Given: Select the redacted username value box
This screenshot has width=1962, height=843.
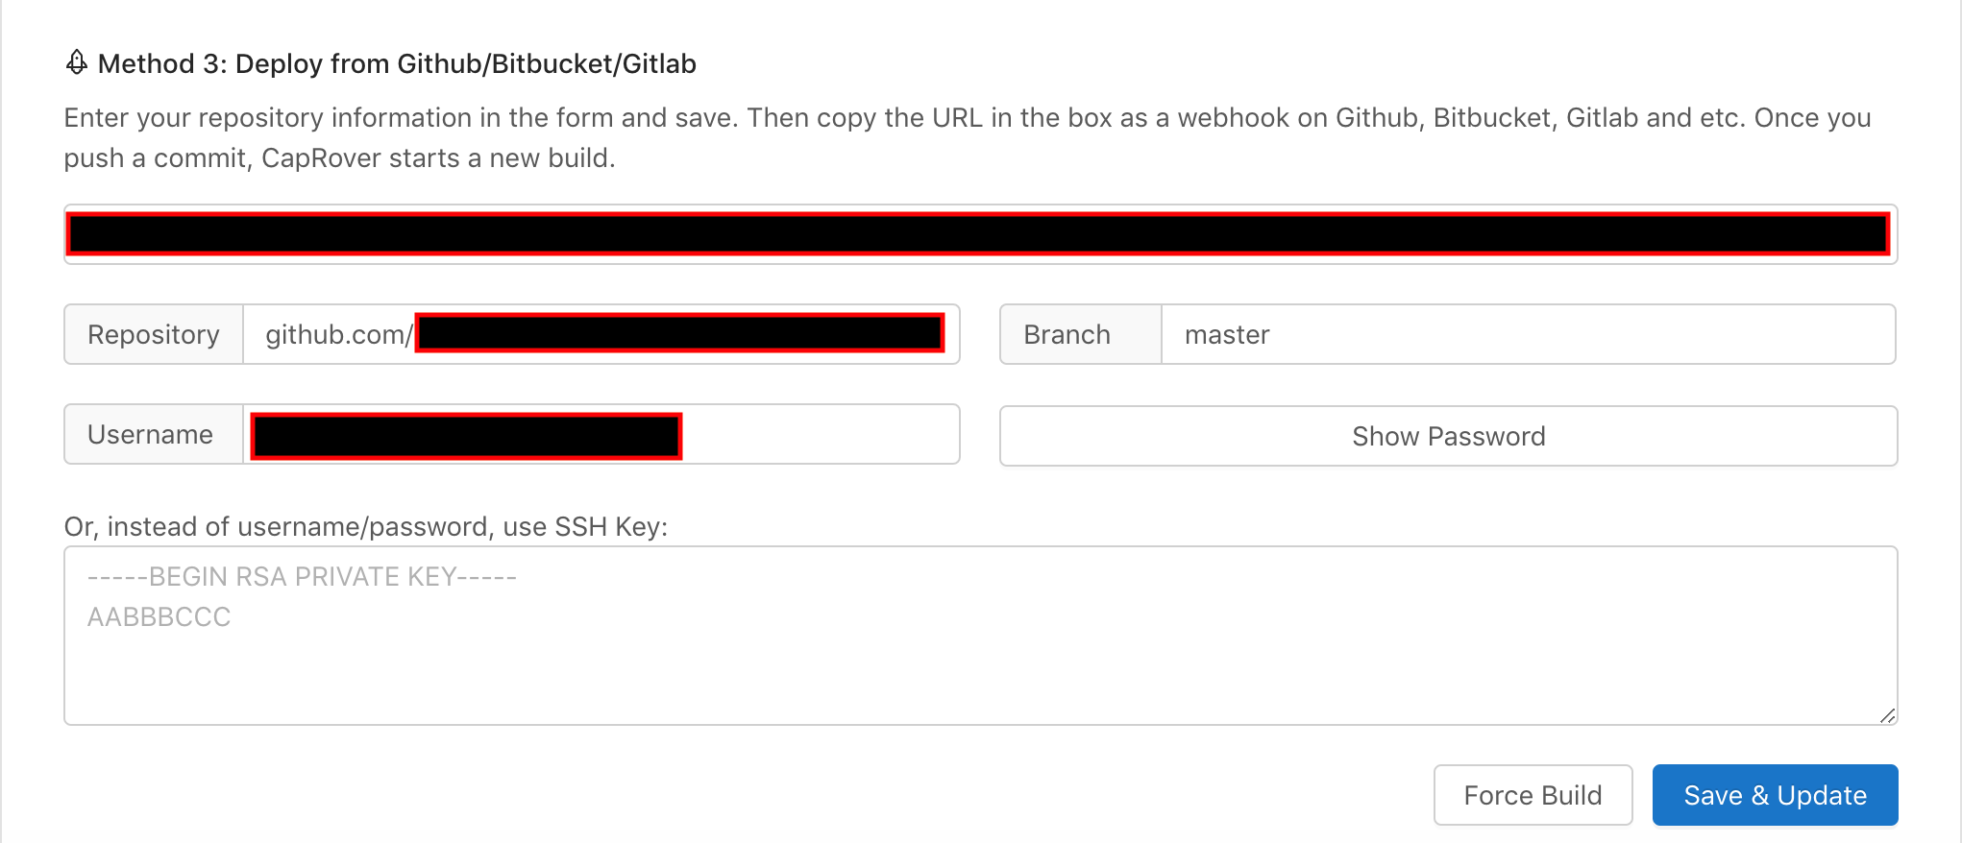Looking at the screenshot, I should point(464,434).
